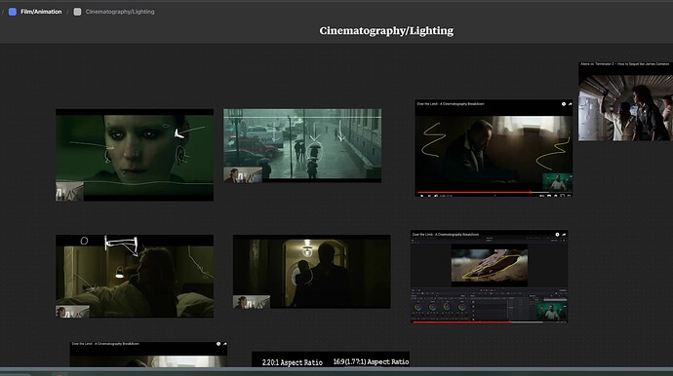Click the 2.20:1 Aspect Ratio label
Viewport: 673px width, 376px height.
293,362
